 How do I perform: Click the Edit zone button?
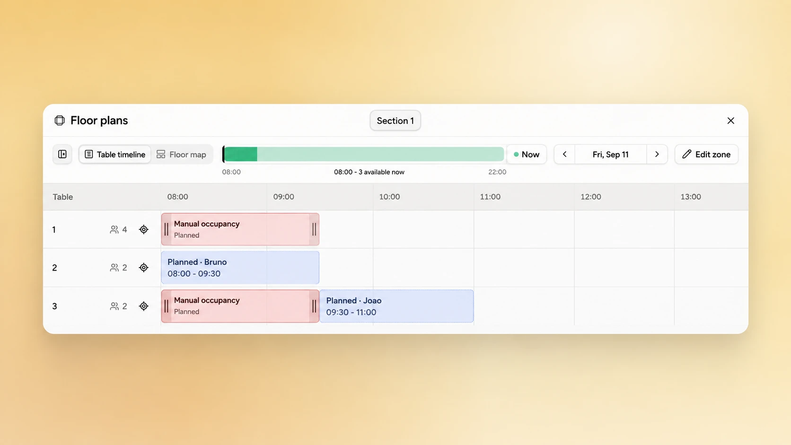point(706,154)
